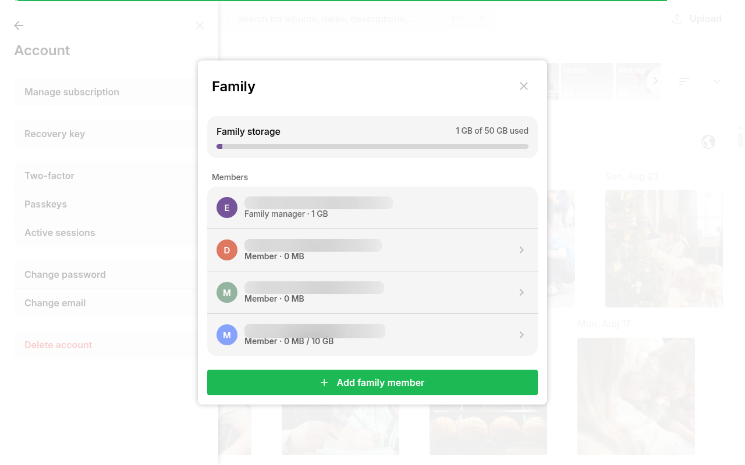Go back using the Account panel arrow
This screenshot has width=745, height=465.
coord(19,26)
